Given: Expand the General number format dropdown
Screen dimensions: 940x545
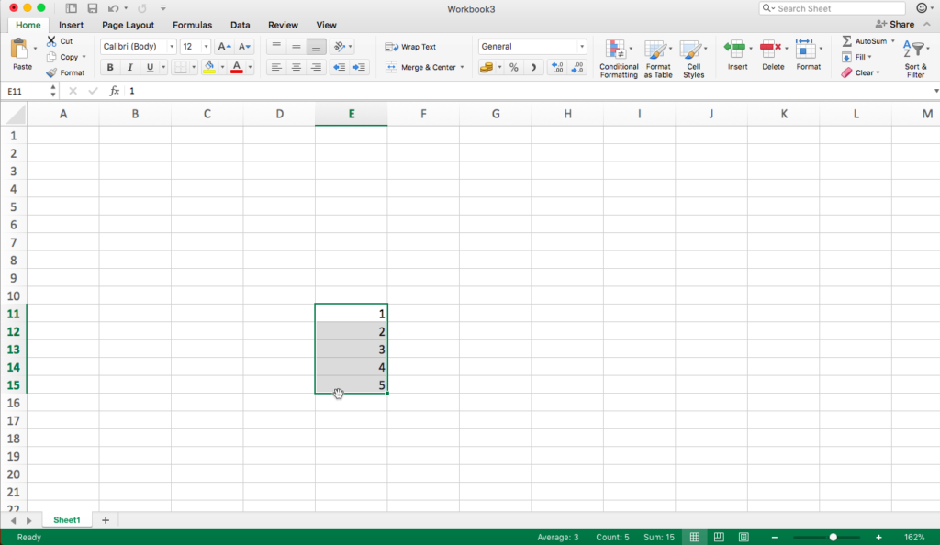Looking at the screenshot, I should point(581,47).
